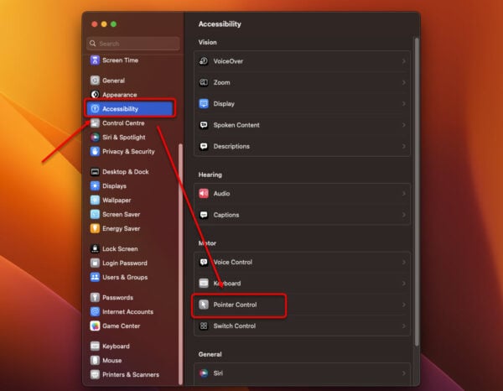Click the Users & Groups icon

pyautogui.click(x=95, y=277)
